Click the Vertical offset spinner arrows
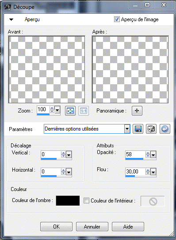176x240 pixels. (63, 154)
